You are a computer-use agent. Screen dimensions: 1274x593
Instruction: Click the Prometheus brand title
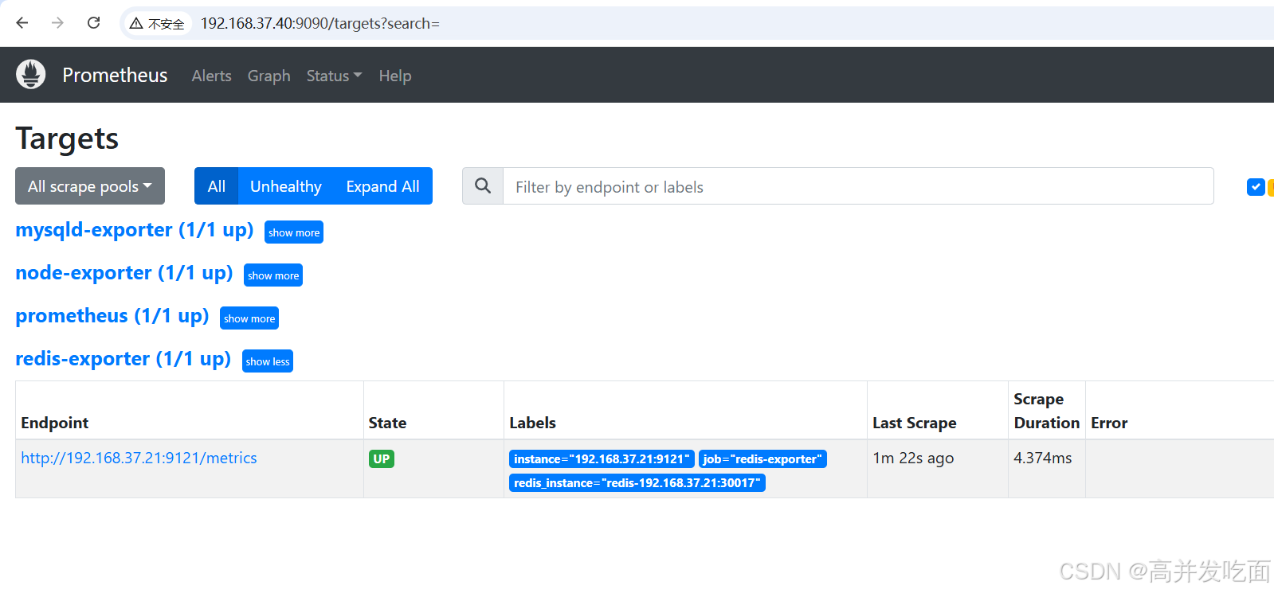(115, 75)
